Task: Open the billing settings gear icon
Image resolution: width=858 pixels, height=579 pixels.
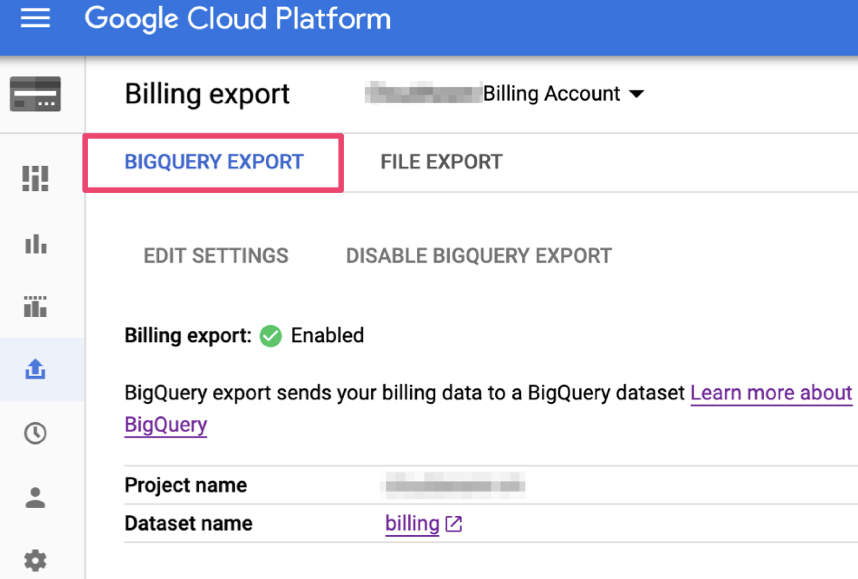Action: point(35,561)
